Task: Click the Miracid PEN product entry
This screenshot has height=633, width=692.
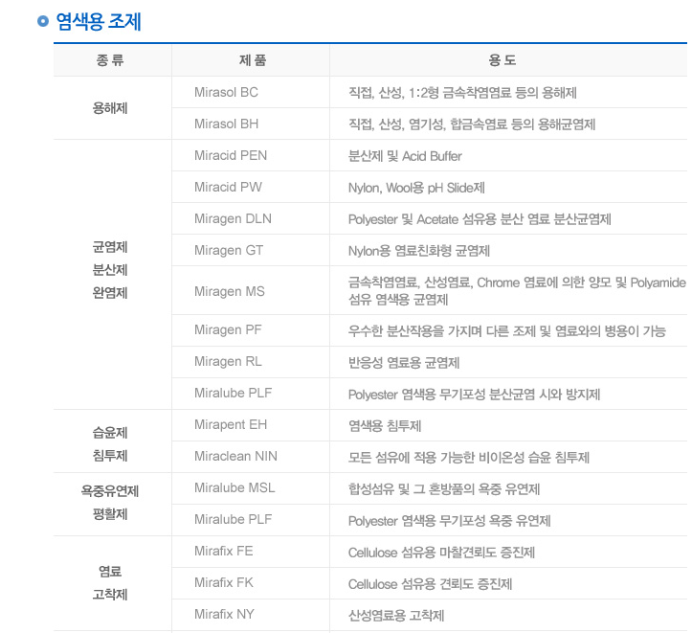Action: tap(231, 155)
